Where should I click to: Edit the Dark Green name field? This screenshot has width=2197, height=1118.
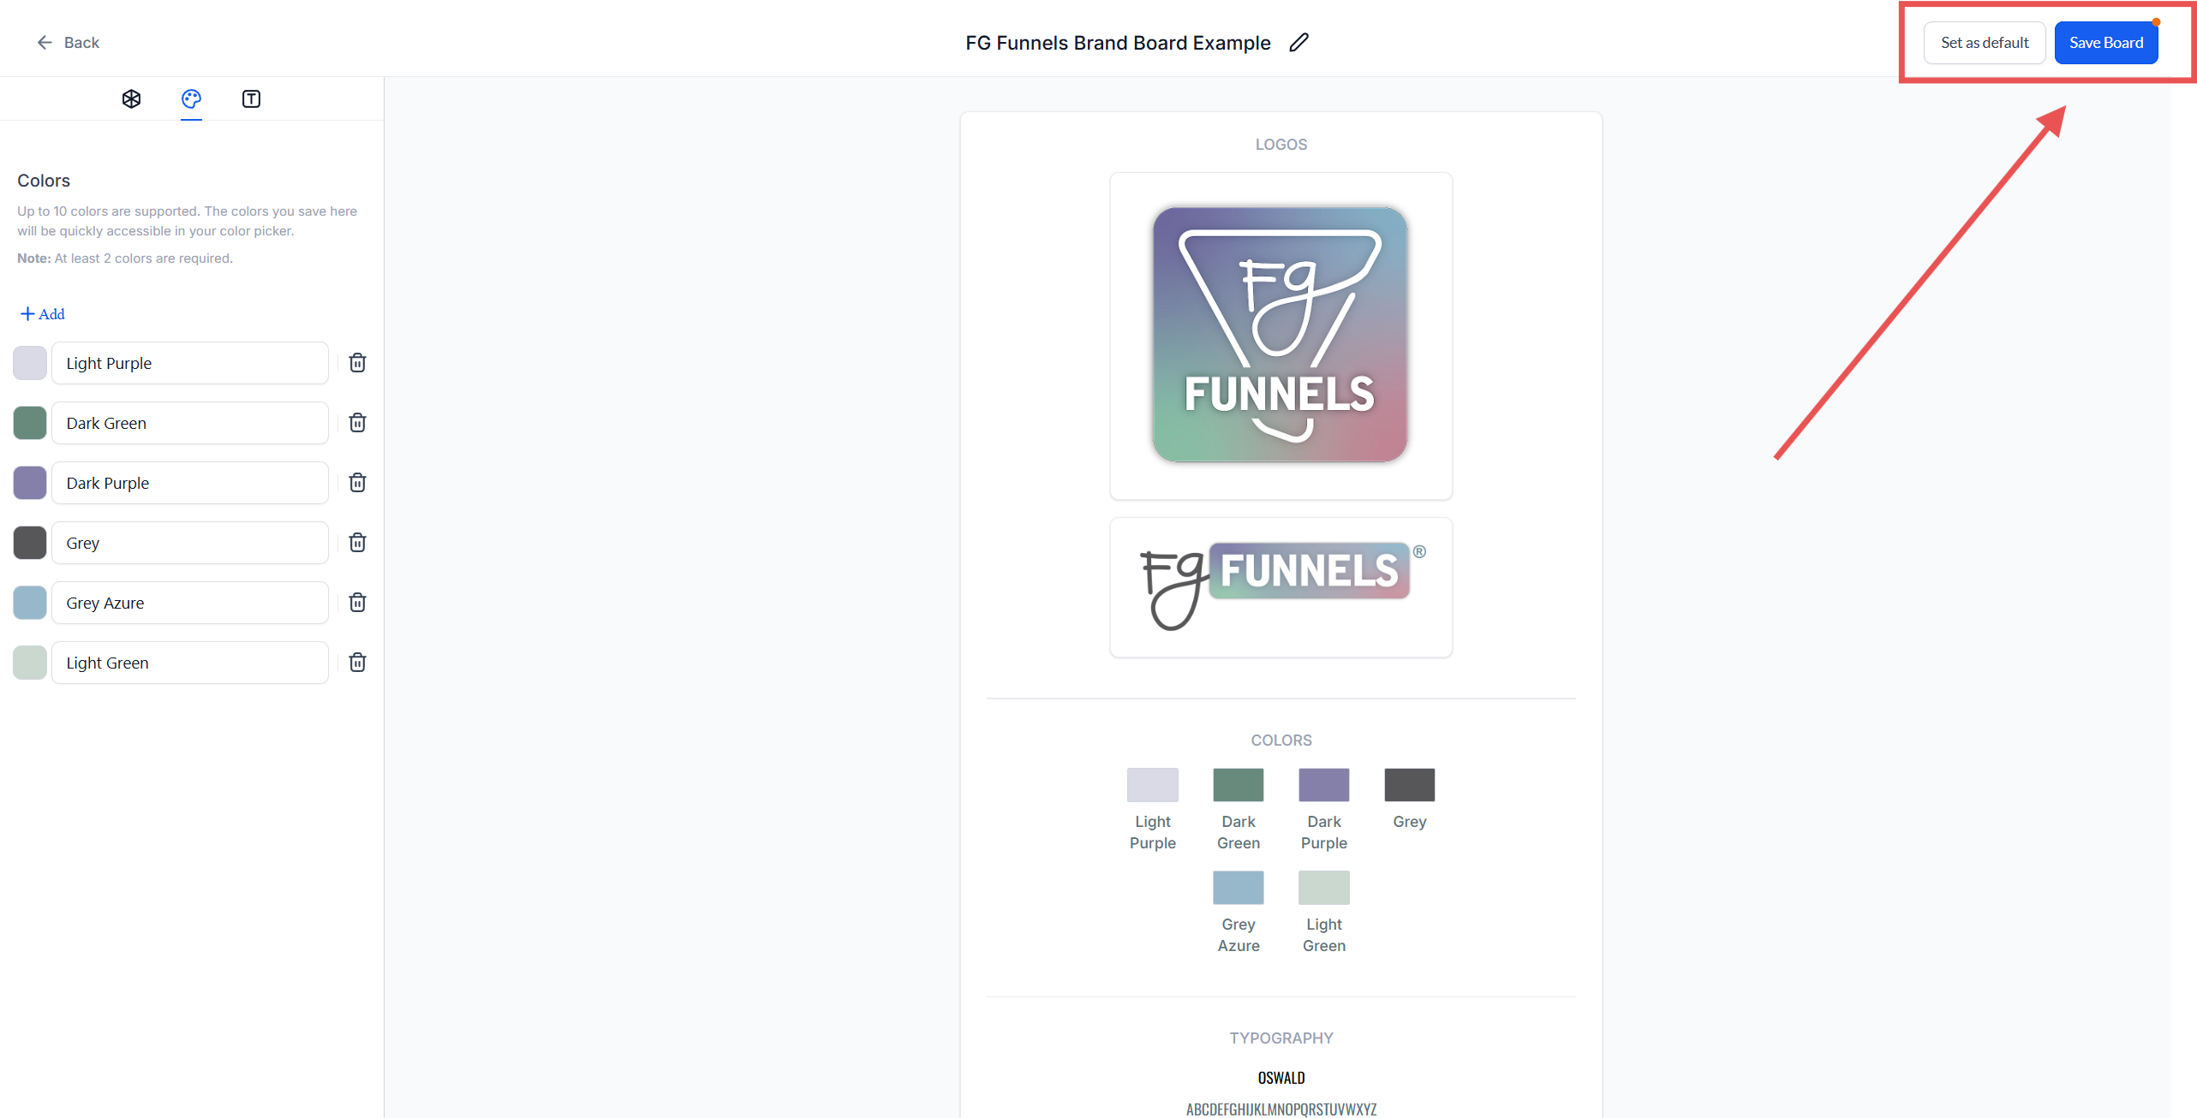pos(190,423)
